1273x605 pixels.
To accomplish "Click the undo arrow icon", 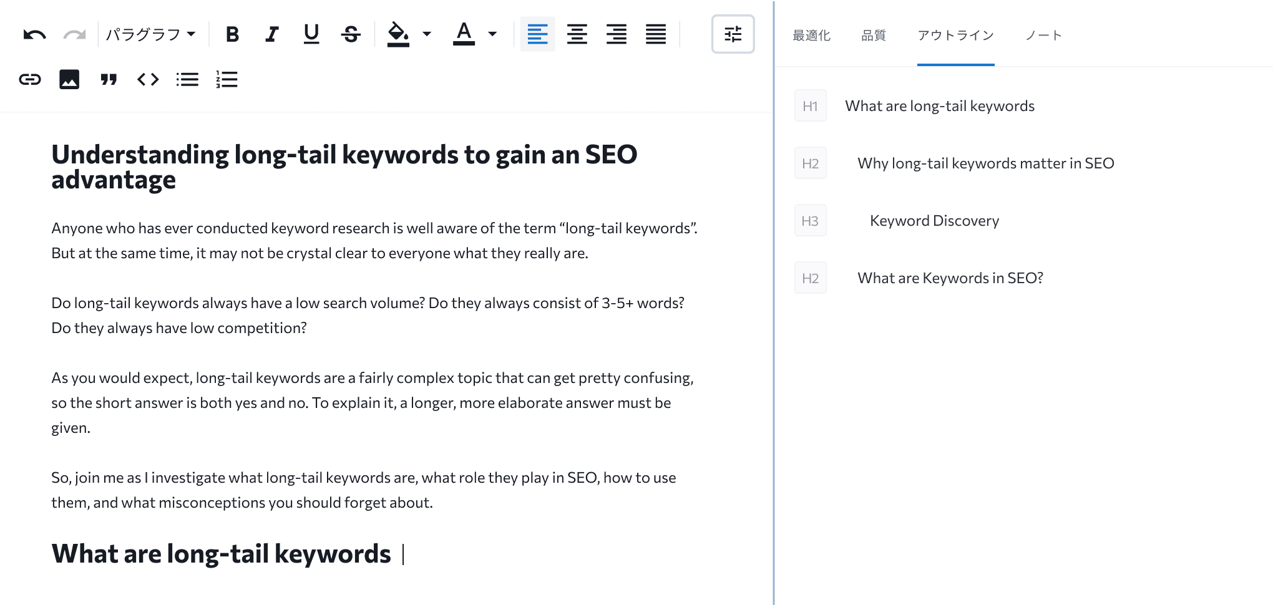I will pos(34,34).
